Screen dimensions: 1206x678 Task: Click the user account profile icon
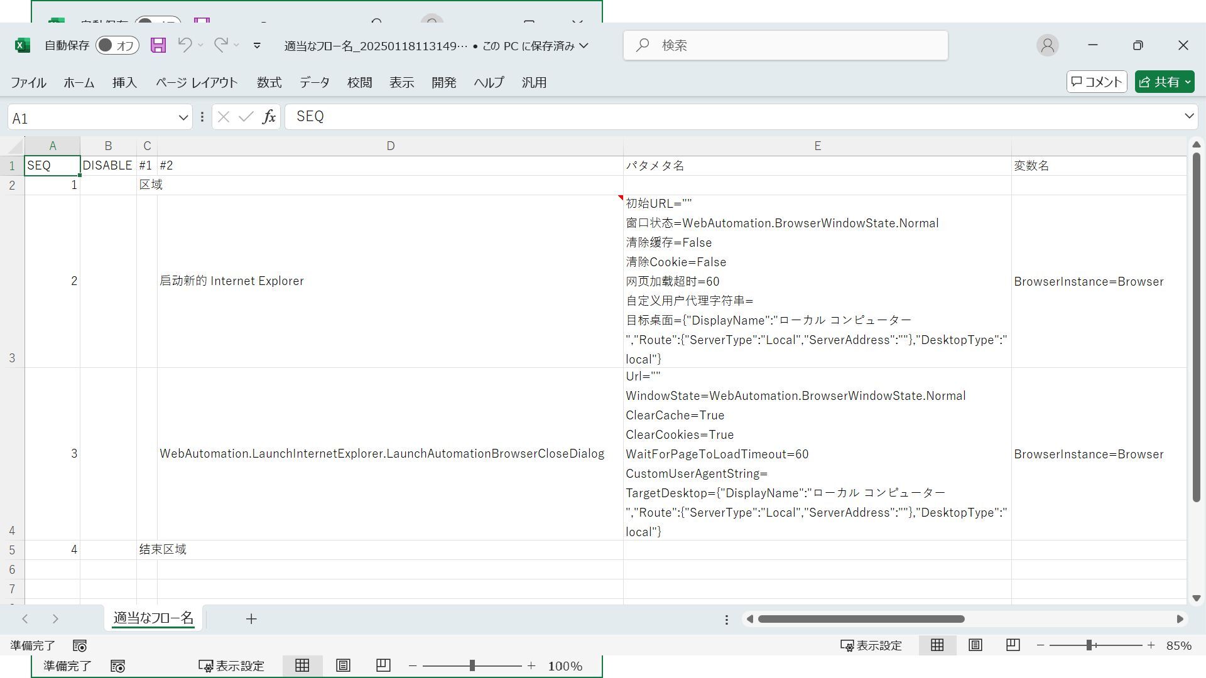(x=1047, y=45)
